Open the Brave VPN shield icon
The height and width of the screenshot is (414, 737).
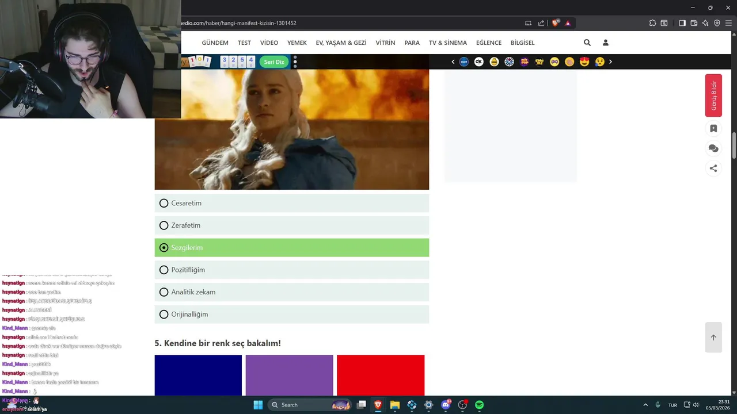[x=717, y=23]
